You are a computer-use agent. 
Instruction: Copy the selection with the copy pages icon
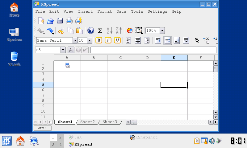[70, 31]
